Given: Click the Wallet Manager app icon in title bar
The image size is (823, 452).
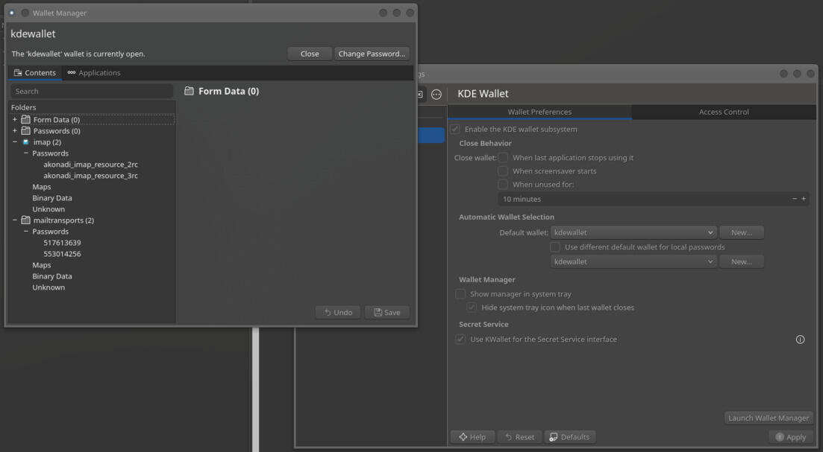Looking at the screenshot, I should [11, 13].
